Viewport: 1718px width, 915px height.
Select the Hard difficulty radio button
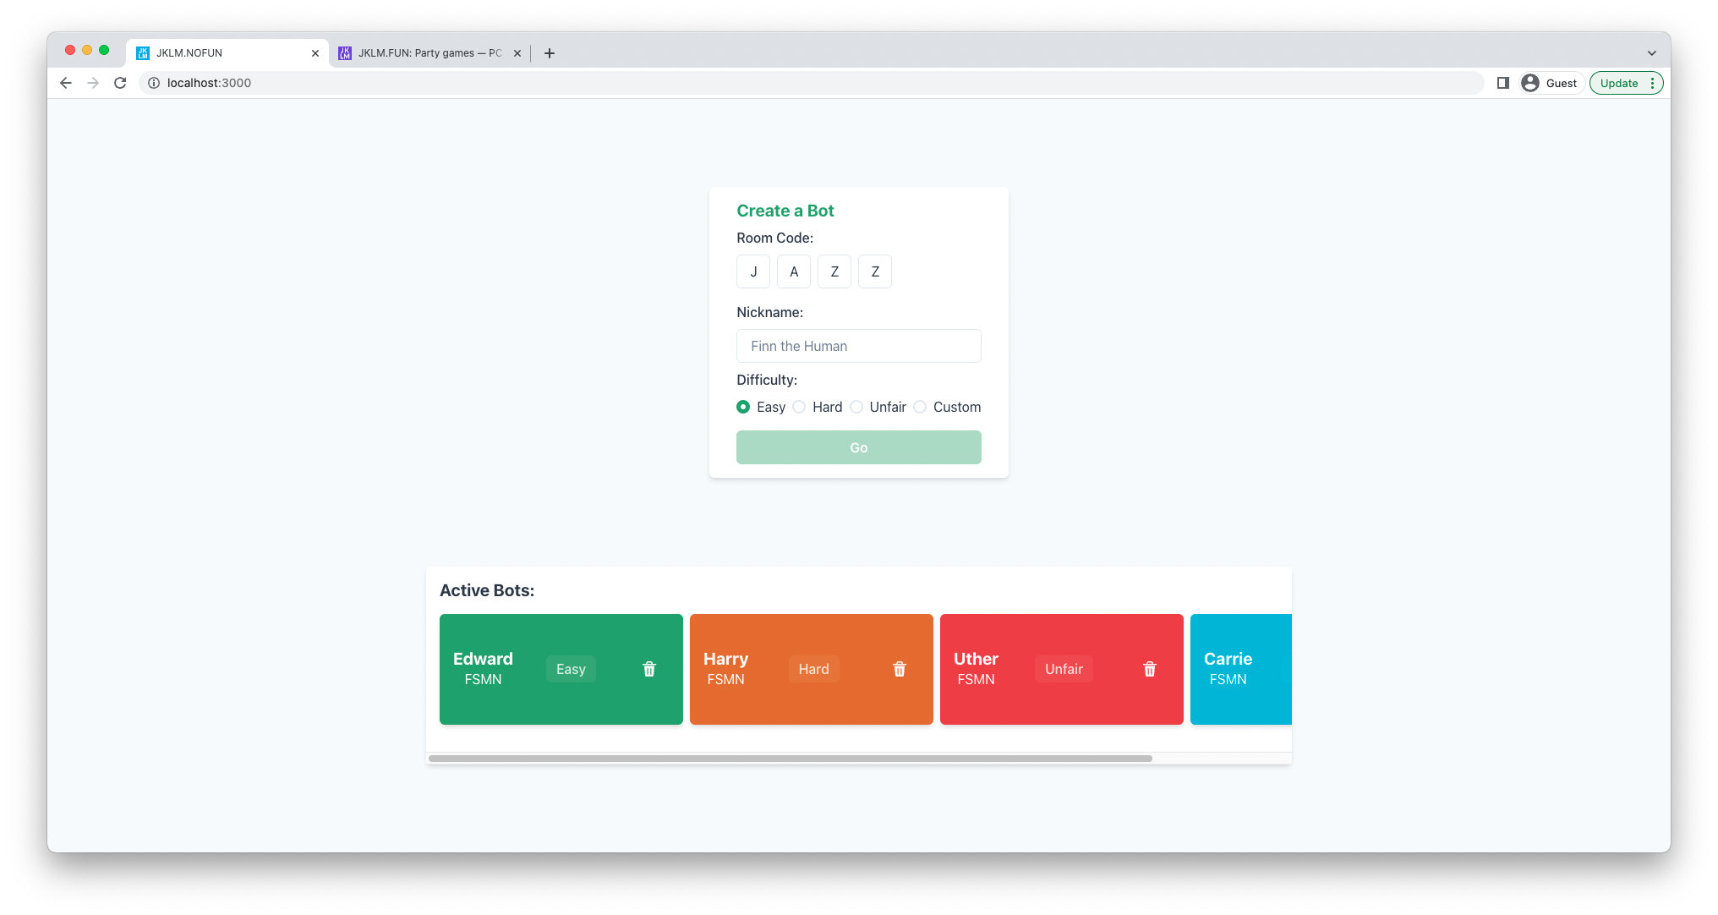pyautogui.click(x=799, y=407)
